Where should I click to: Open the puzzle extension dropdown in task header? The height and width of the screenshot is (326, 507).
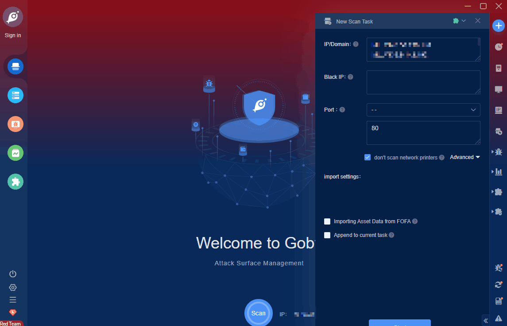click(x=459, y=21)
